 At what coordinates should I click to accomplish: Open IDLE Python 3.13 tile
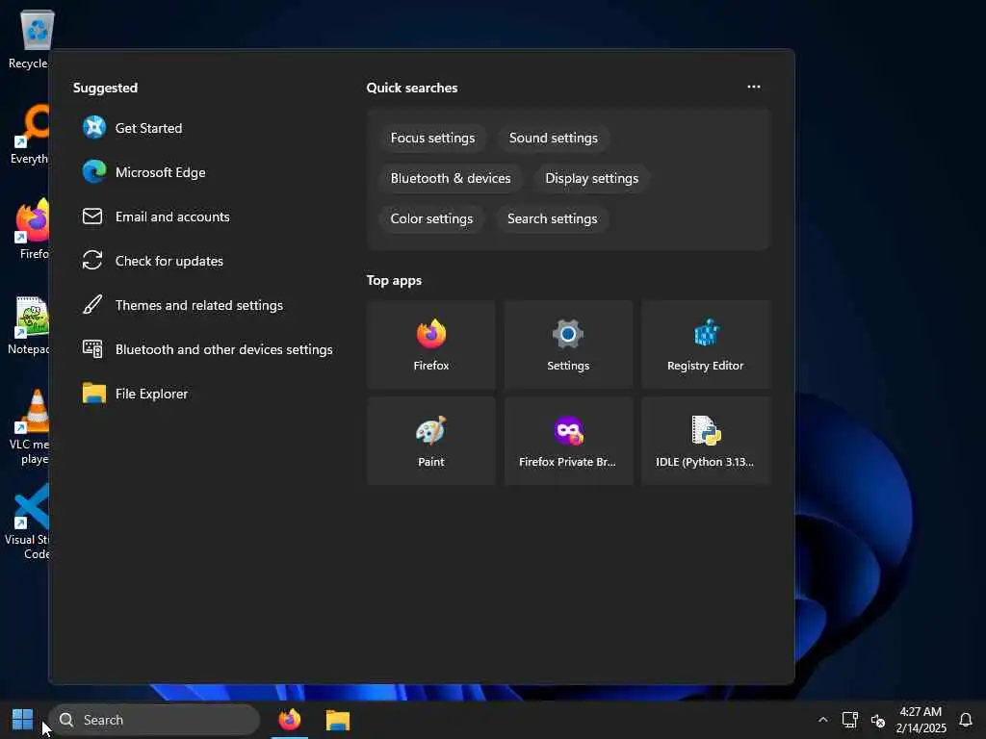point(706,441)
